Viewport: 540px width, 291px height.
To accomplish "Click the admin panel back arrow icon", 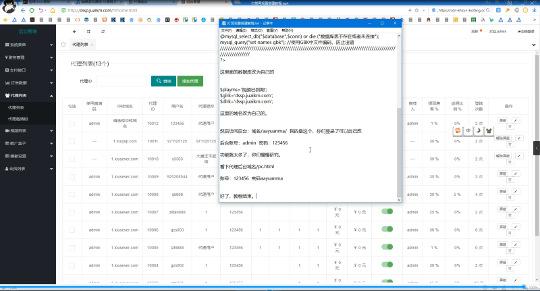I will point(74,31).
